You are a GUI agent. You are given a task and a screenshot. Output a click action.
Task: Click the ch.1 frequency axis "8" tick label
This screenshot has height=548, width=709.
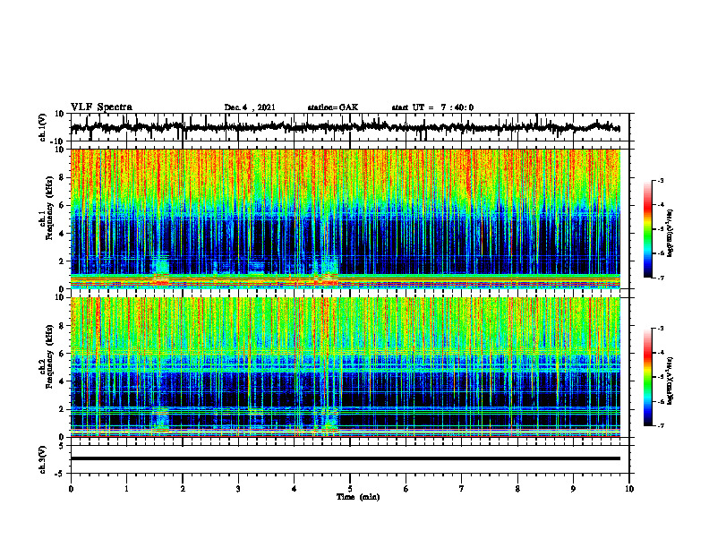[62, 177]
